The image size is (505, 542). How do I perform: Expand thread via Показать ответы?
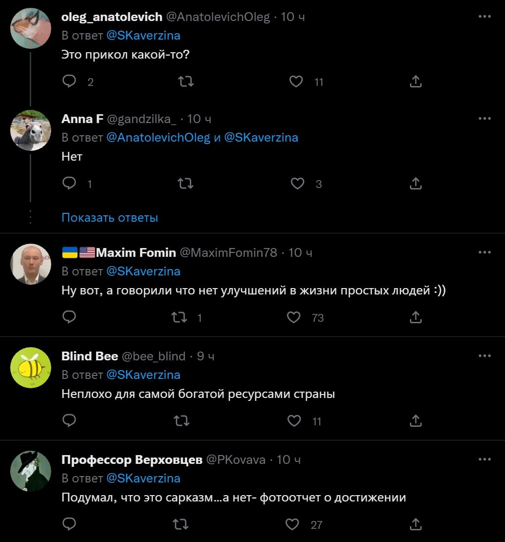110,217
